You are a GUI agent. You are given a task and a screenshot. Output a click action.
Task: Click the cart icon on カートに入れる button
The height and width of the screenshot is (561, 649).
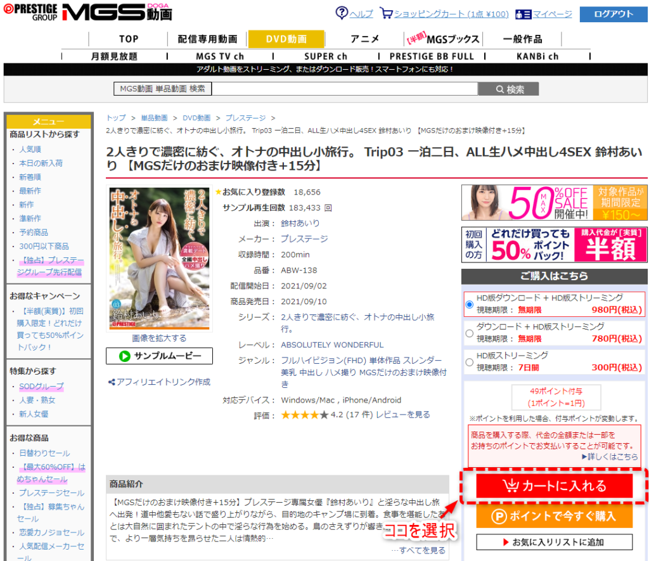click(510, 486)
